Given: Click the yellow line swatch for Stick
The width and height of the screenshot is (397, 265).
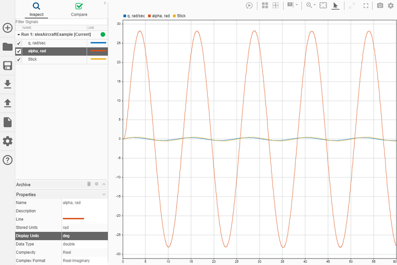Looking at the screenshot, I should 98,59.
